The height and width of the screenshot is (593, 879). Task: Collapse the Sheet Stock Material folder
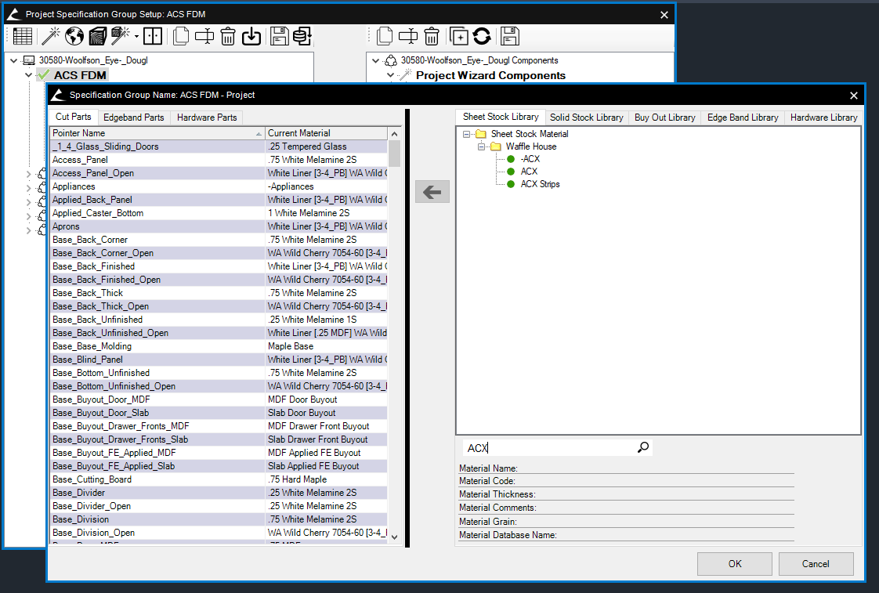coord(466,134)
